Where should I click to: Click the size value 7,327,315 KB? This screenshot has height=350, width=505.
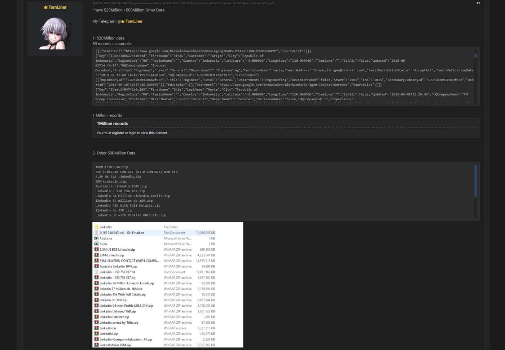206,328
